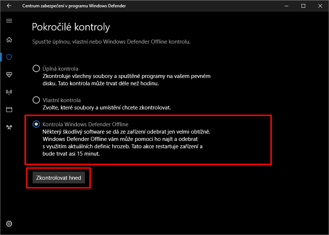Maximize the Windows Defender window
This screenshot has width=329, height=235.
point(303,6)
